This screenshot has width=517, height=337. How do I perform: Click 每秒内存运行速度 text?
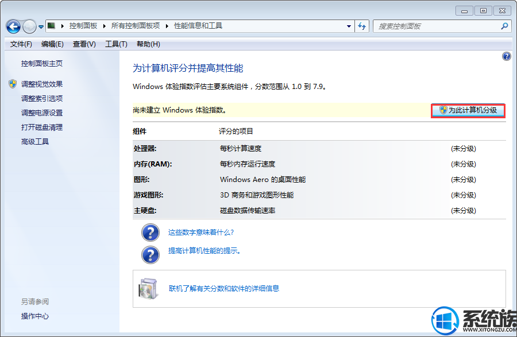[248, 164]
